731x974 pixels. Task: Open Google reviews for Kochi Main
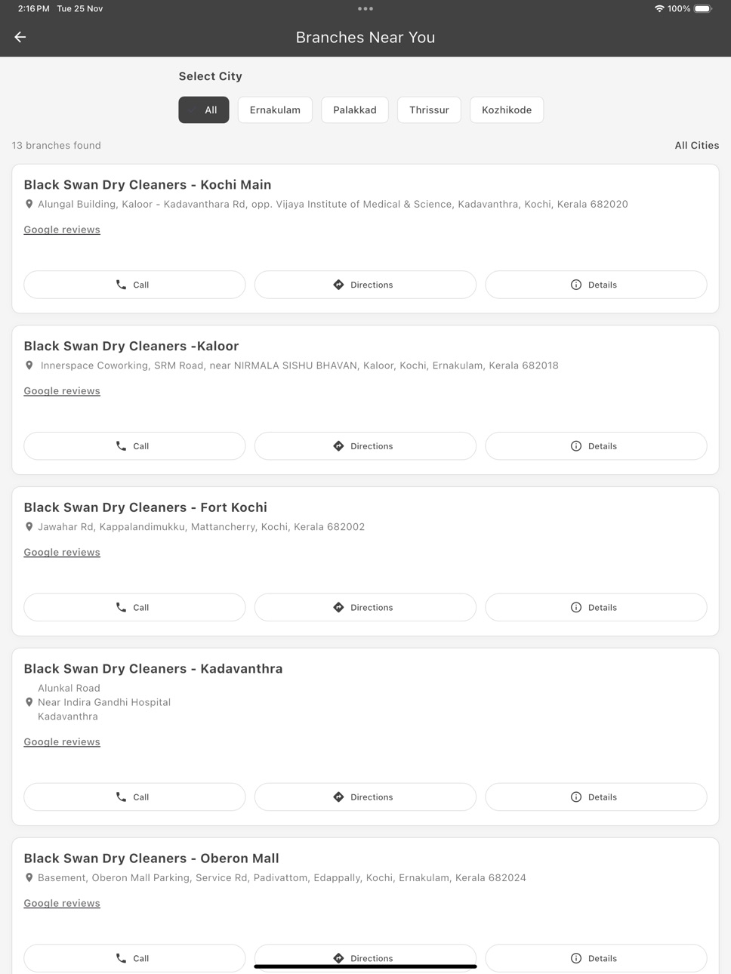click(62, 230)
